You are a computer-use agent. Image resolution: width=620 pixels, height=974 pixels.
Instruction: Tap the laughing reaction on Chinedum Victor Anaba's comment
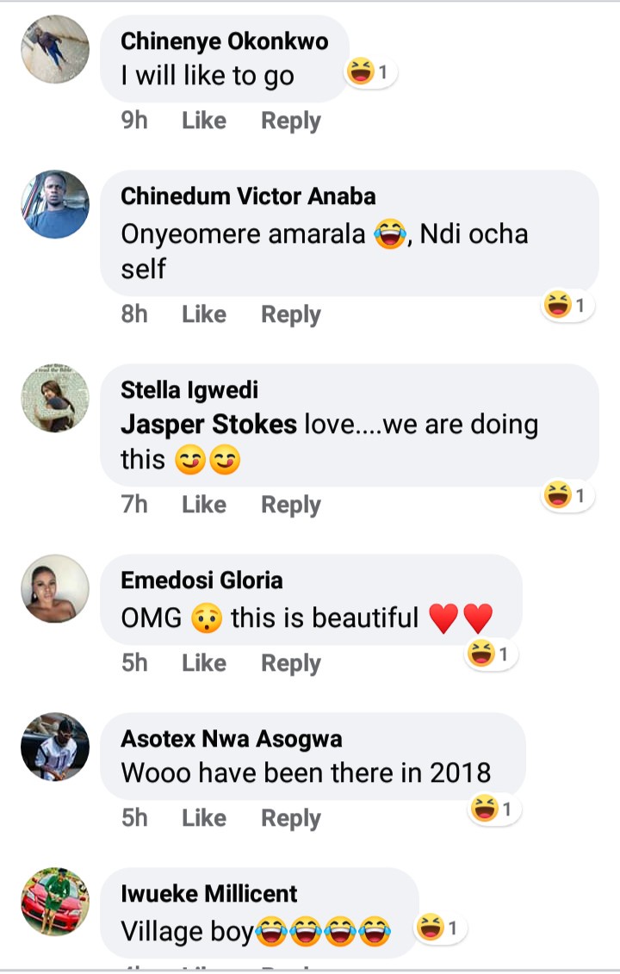[x=568, y=305]
